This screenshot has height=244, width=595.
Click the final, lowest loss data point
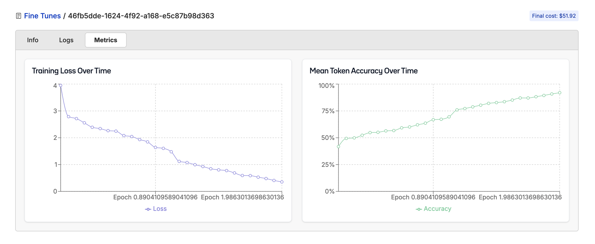click(282, 182)
